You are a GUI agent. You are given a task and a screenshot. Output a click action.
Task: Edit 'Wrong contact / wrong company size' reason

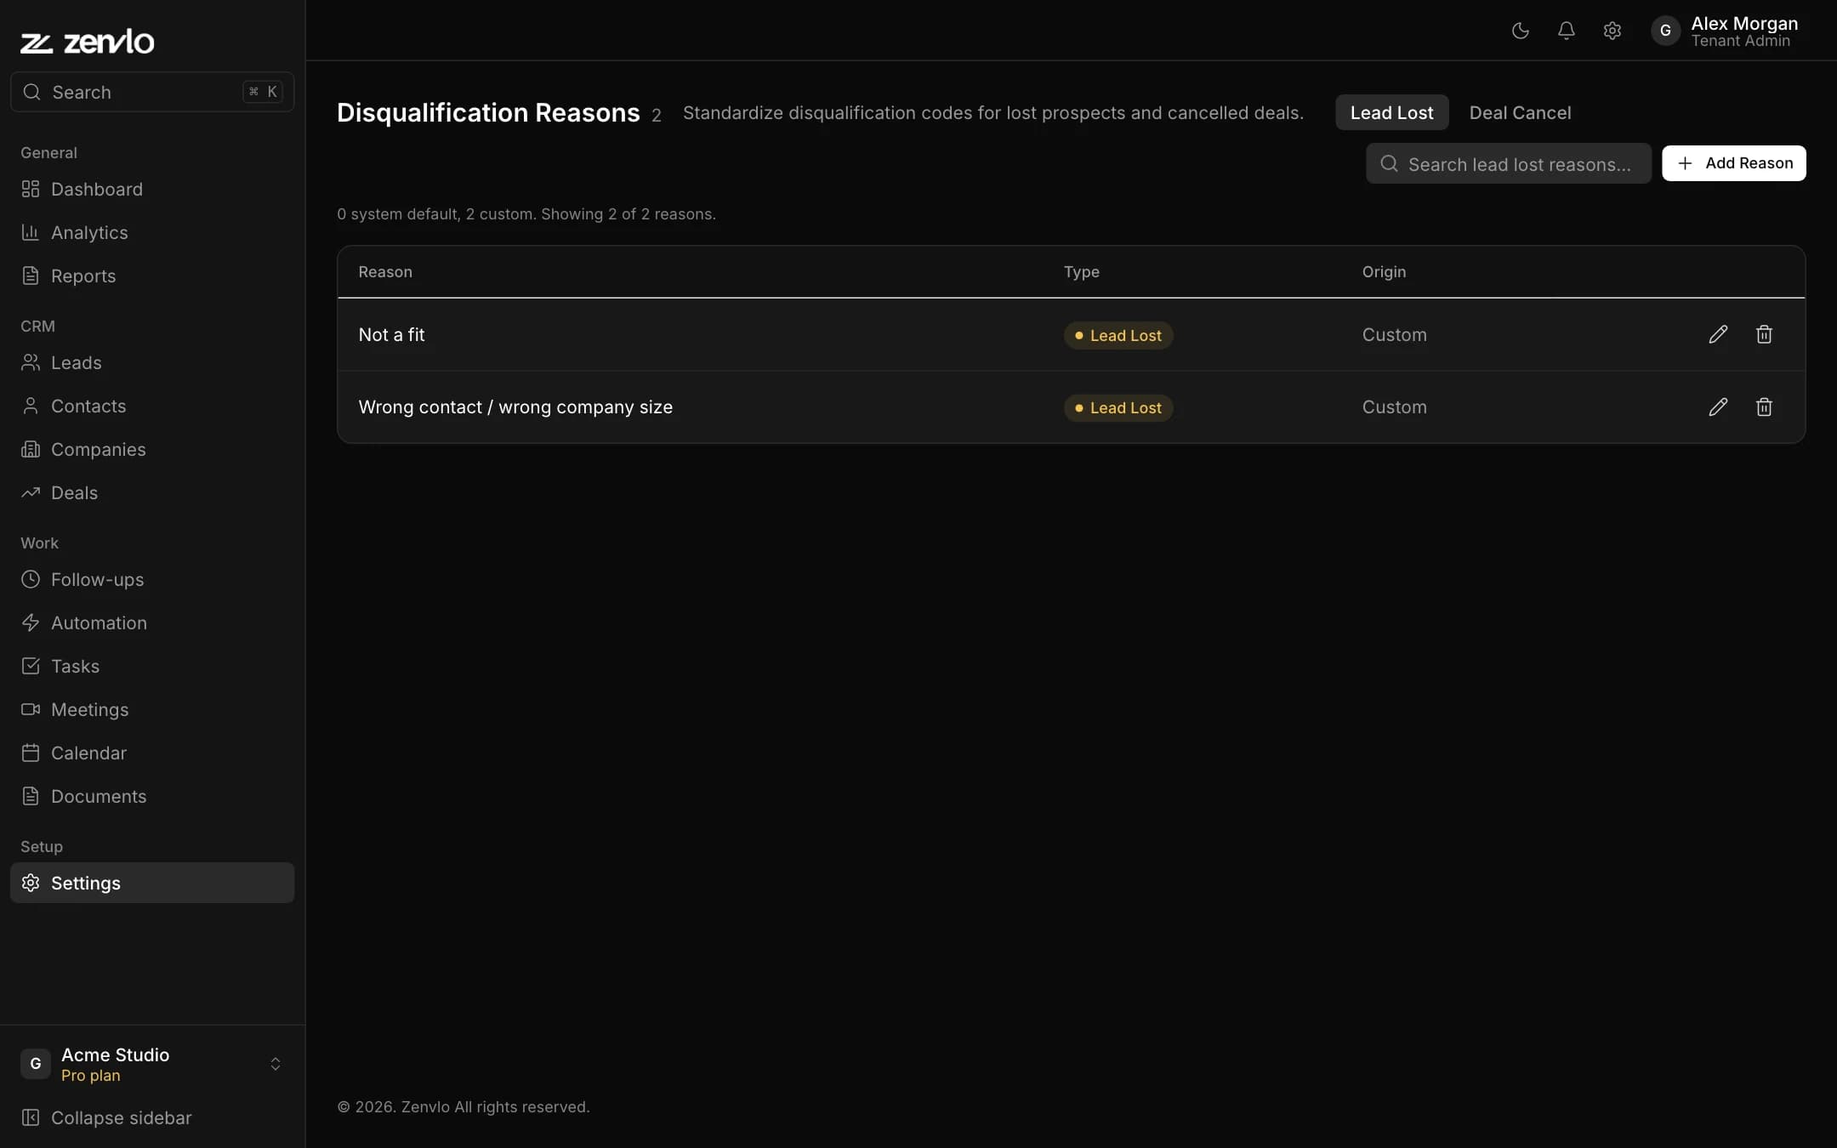click(x=1718, y=406)
